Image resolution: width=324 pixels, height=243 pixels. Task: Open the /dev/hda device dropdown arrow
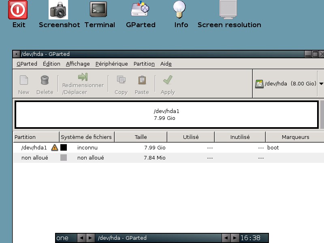tap(321, 84)
